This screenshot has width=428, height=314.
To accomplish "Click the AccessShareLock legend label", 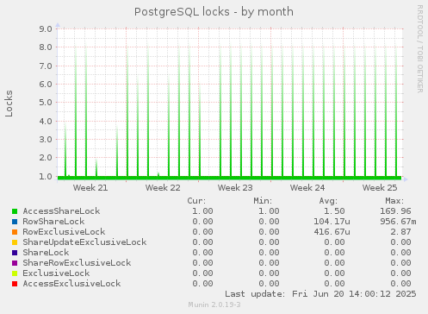I will [61, 211].
